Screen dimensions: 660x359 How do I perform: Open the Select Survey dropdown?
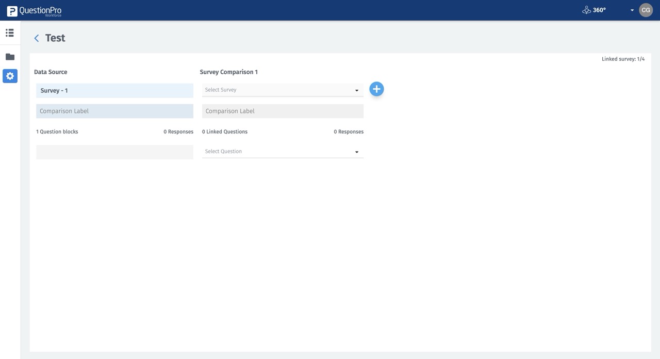282,90
